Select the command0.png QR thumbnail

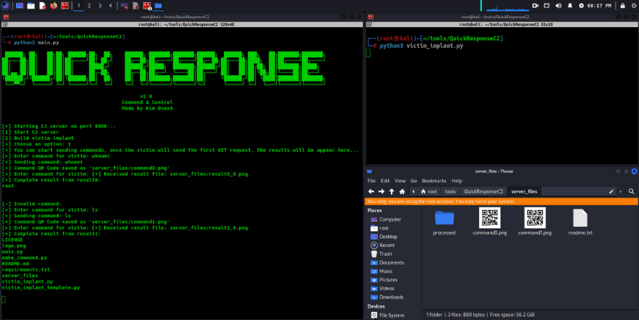tap(489, 217)
